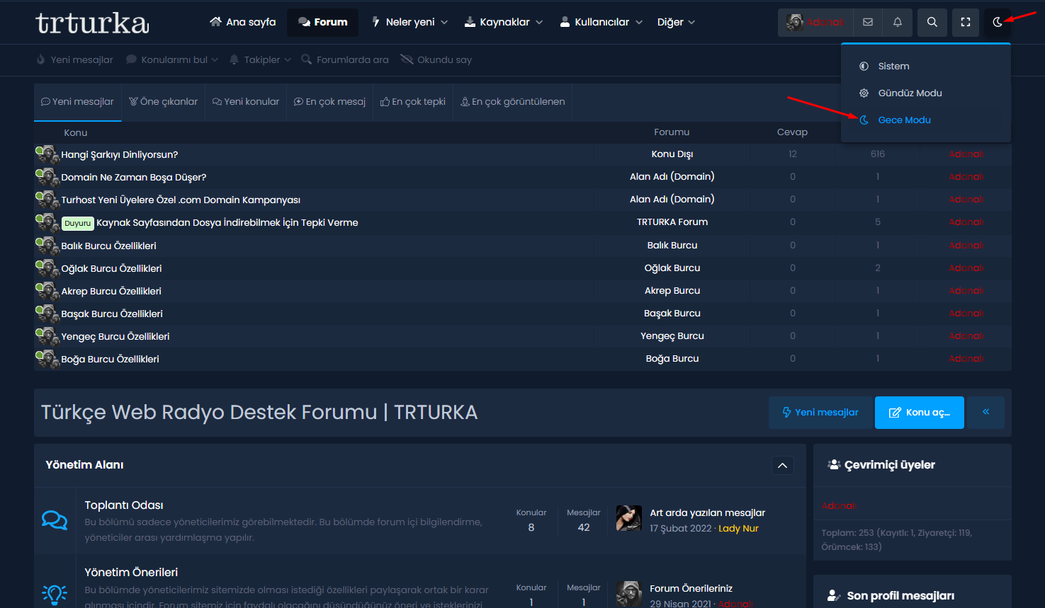Switch to Gündüz Modu theme
This screenshot has height=608, width=1045.
(x=910, y=93)
